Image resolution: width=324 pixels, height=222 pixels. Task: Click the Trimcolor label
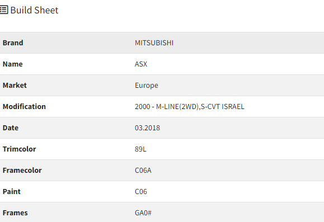point(19,149)
